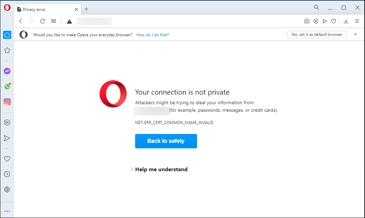Click the site security warning triangle
The image size is (365, 218).
point(69,22)
